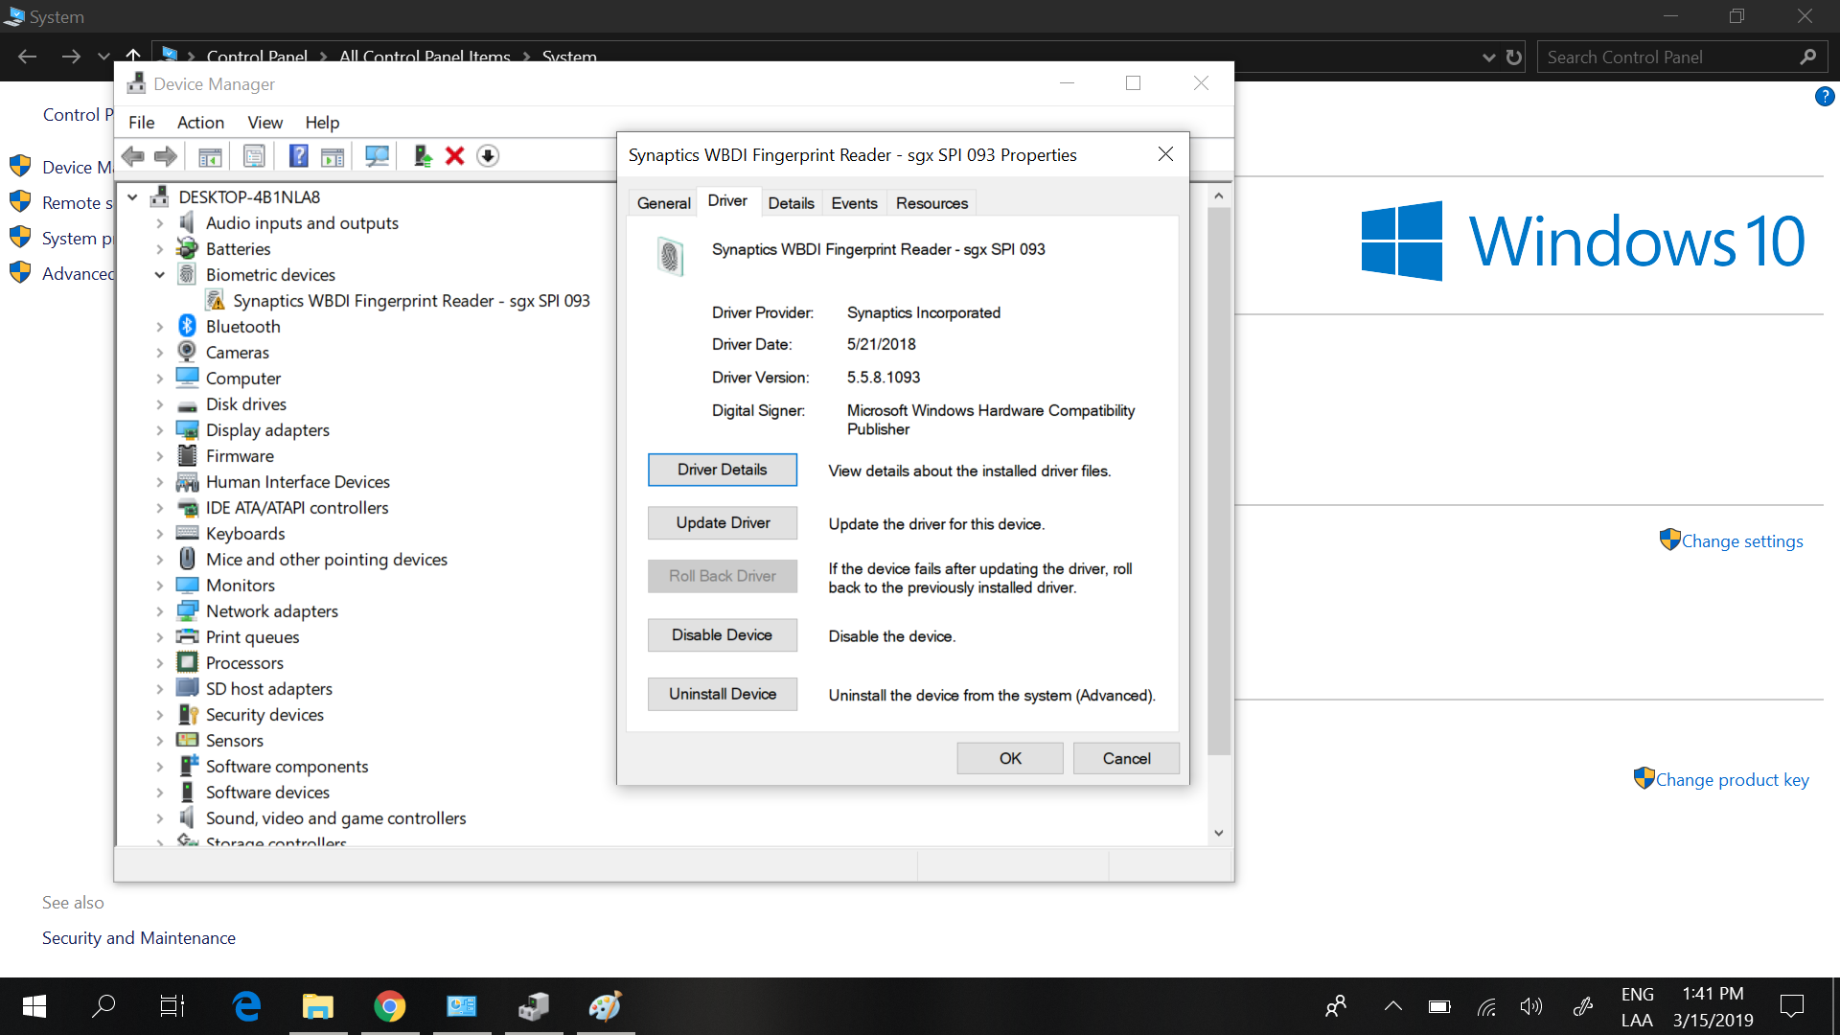This screenshot has height=1035, width=1840.
Task: Open Security and Maintenance link
Action: 138,937
